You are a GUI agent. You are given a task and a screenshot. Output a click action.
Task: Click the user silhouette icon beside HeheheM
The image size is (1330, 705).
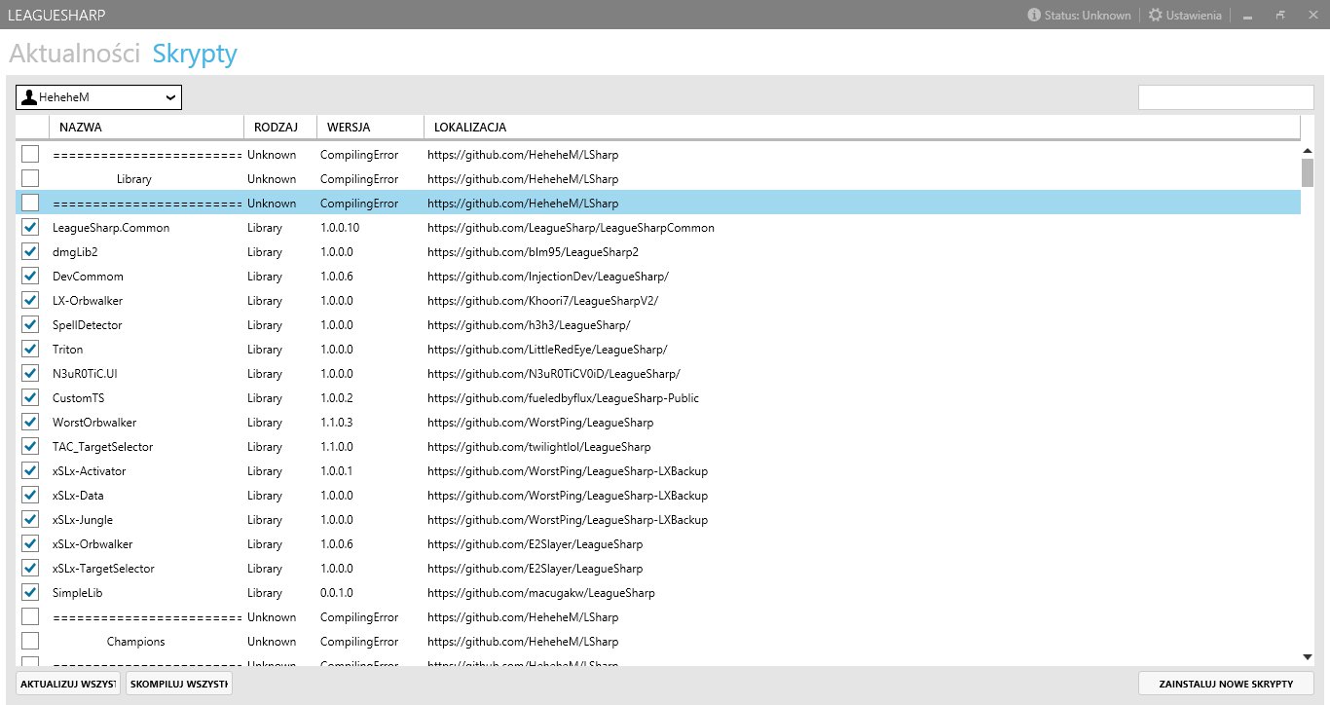click(x=29, y=97)
